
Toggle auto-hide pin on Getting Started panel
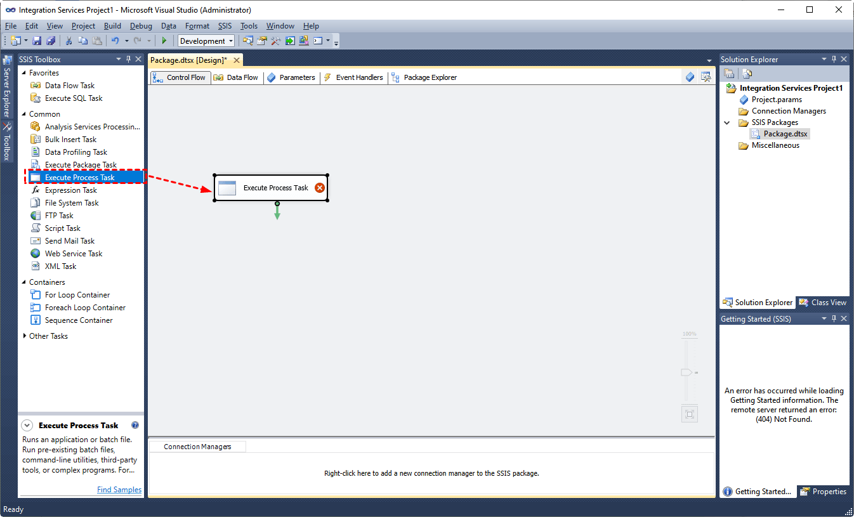coord(834,318)
